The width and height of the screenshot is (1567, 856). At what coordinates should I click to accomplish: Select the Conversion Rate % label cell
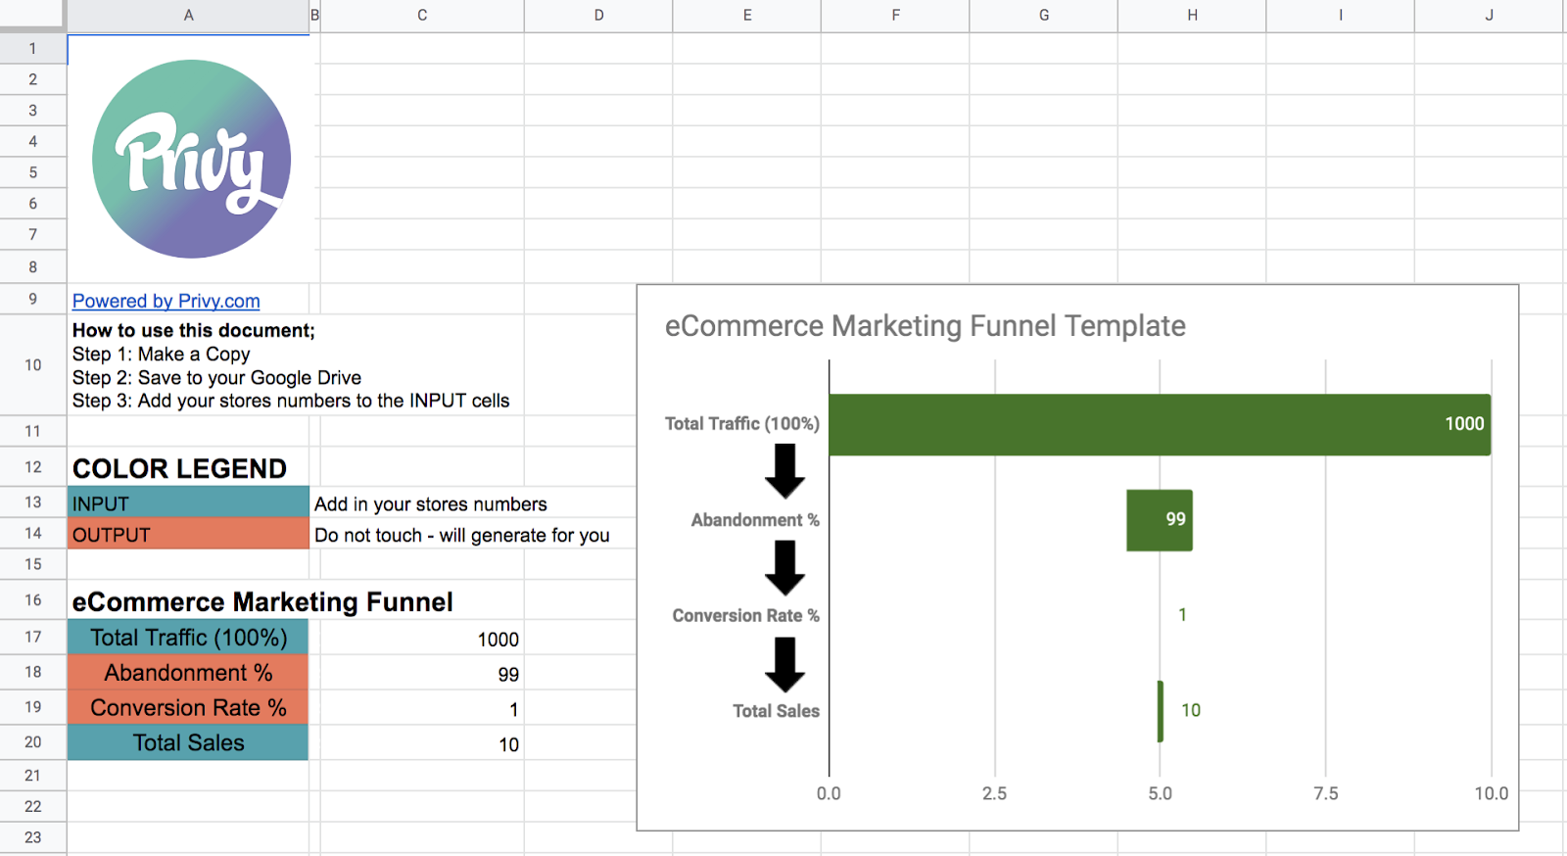188,708
